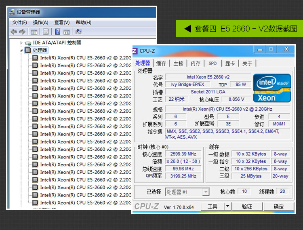Click the Forward arrow in Device Manager toolbar
This screenshot has width=303, height=230.
point(22,32)
